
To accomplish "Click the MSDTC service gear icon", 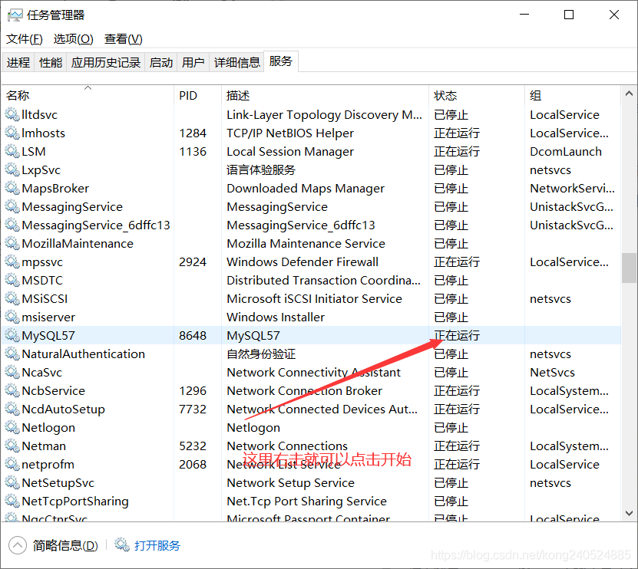I will point(12,280).
